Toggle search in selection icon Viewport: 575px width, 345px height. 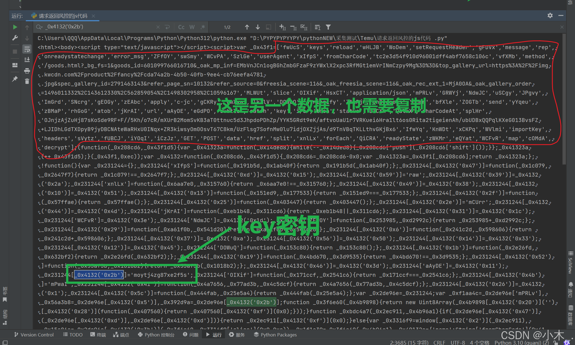pyautogui.click(x=268, y=27)
